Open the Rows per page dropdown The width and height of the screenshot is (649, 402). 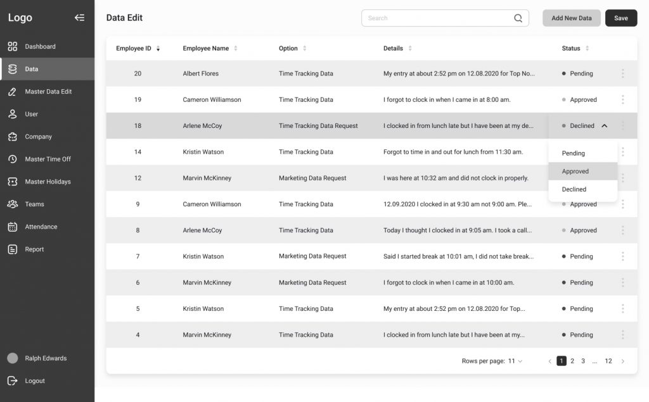point(515,361)
